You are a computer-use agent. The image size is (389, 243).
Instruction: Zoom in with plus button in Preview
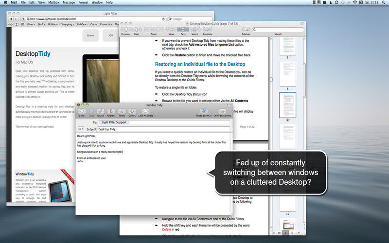coord(159,30)
